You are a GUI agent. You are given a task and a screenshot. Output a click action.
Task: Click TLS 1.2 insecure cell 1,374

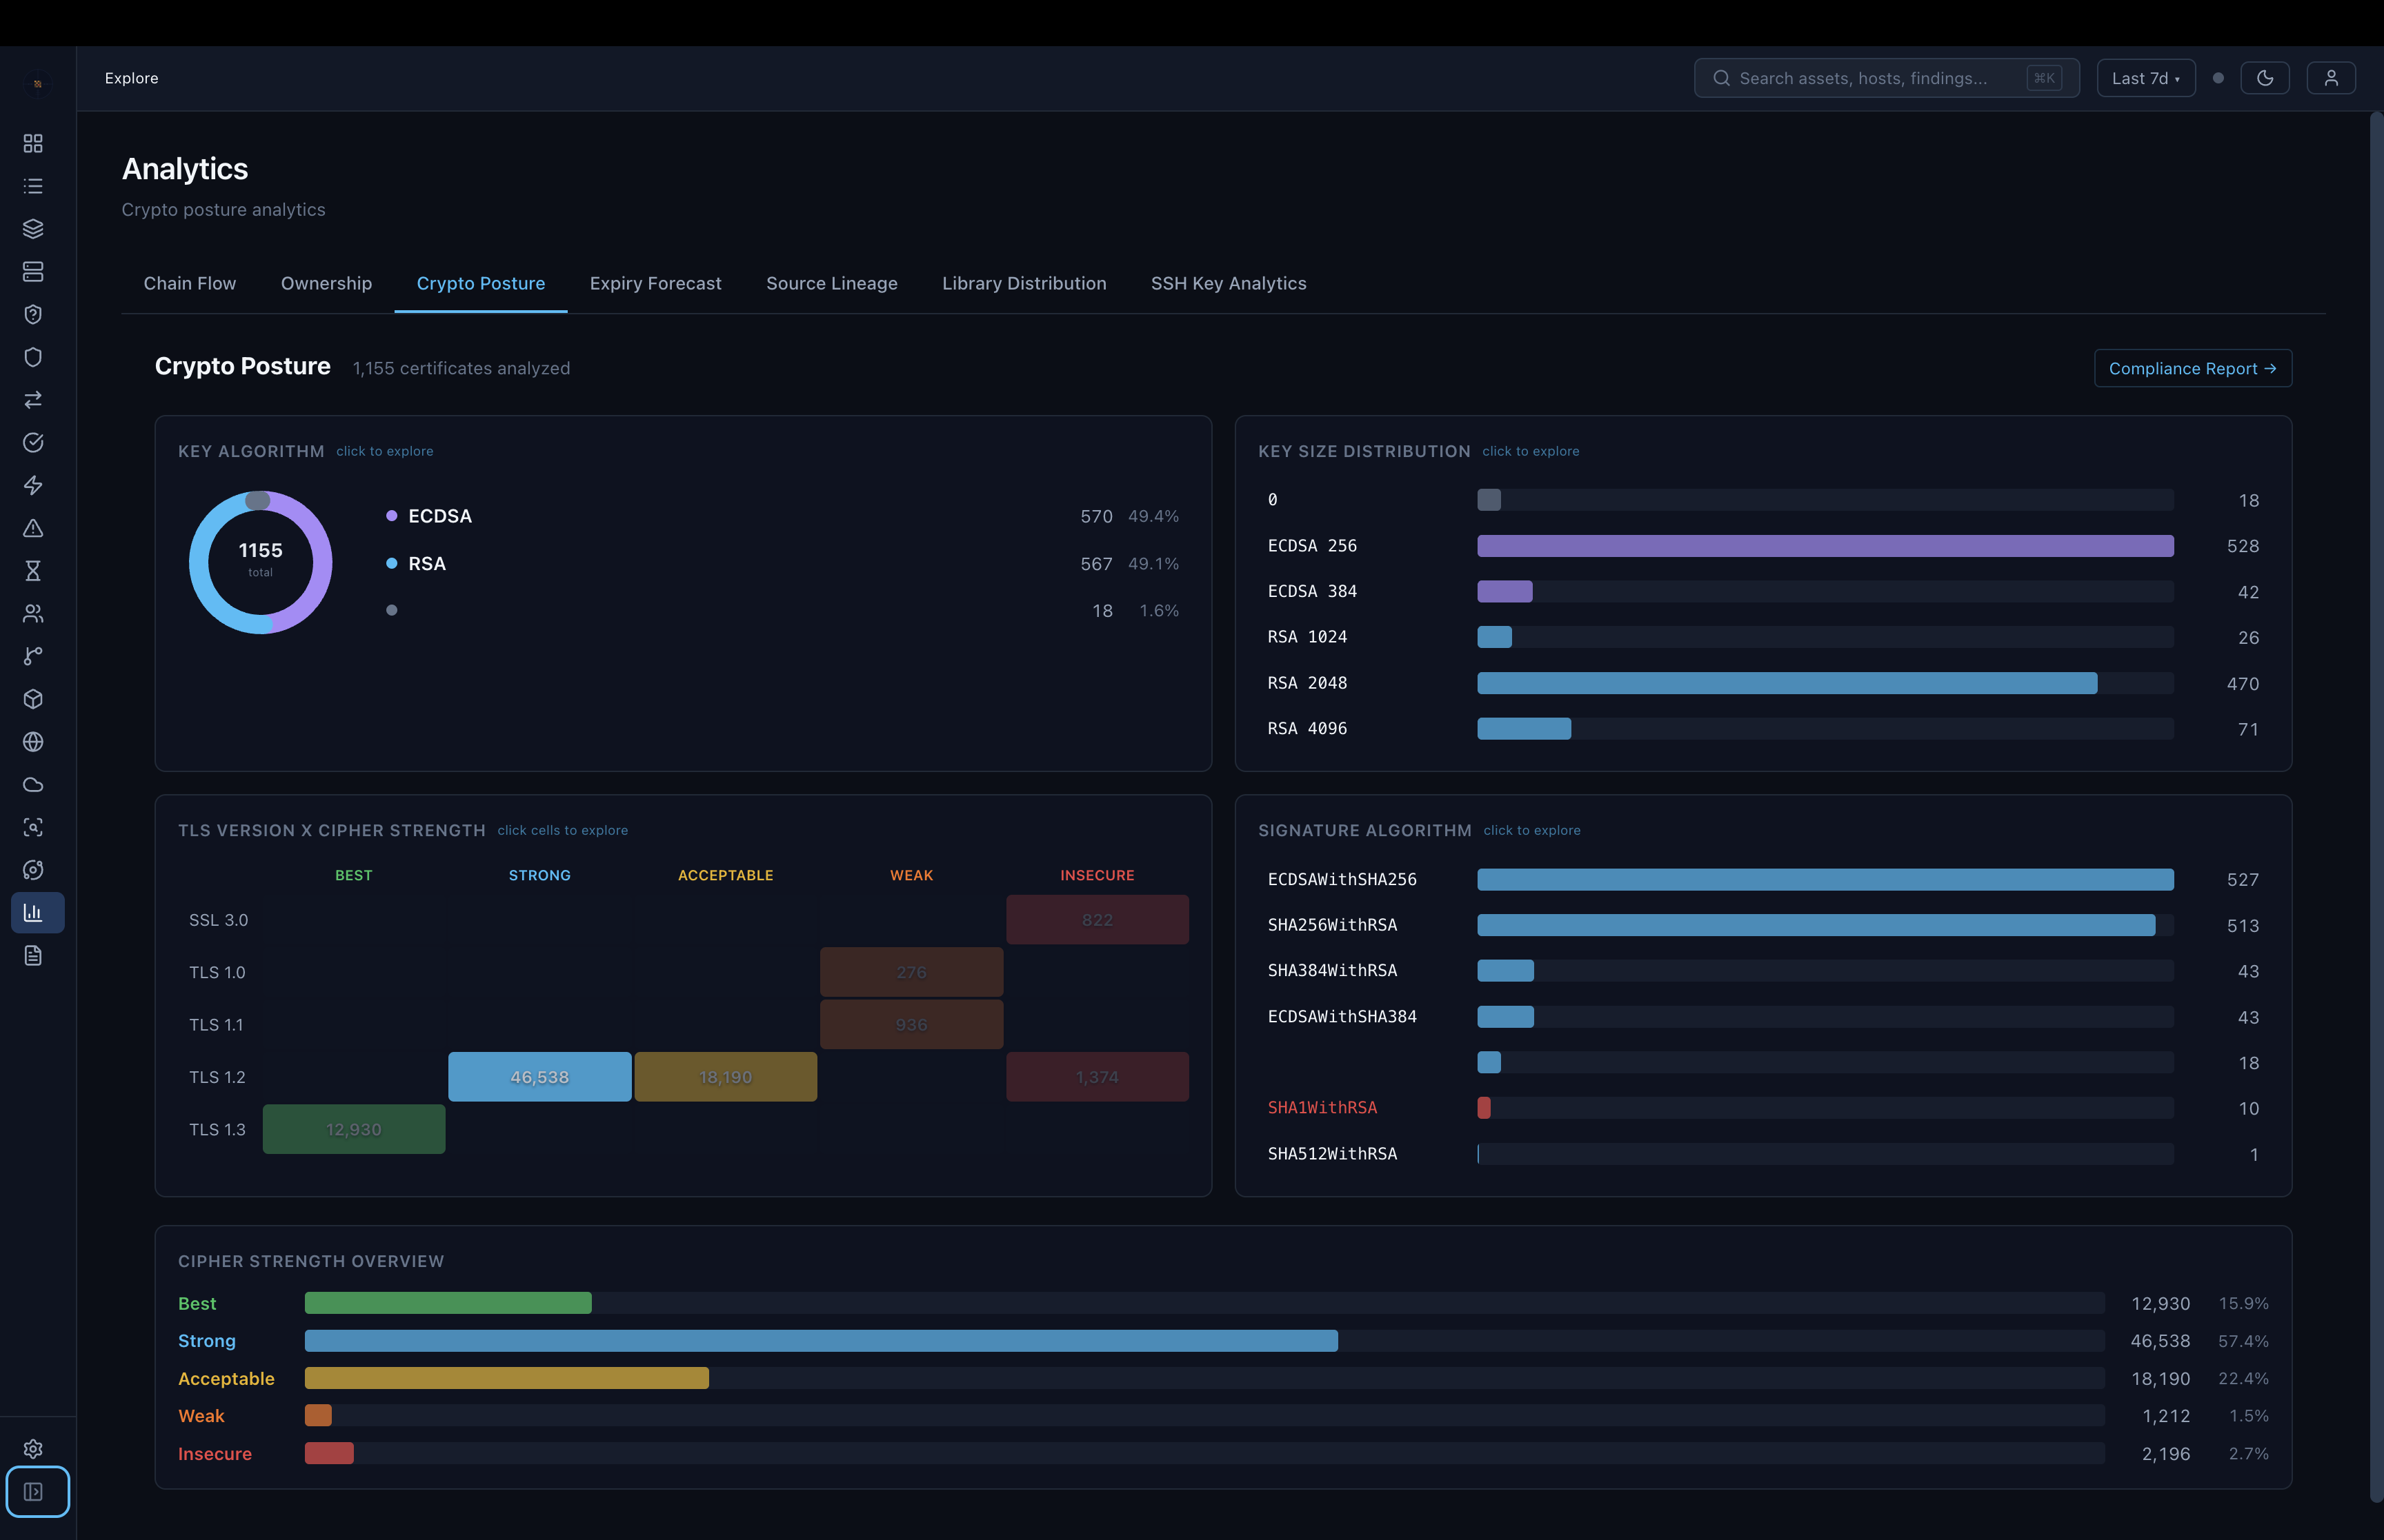coord(1097,1077)
